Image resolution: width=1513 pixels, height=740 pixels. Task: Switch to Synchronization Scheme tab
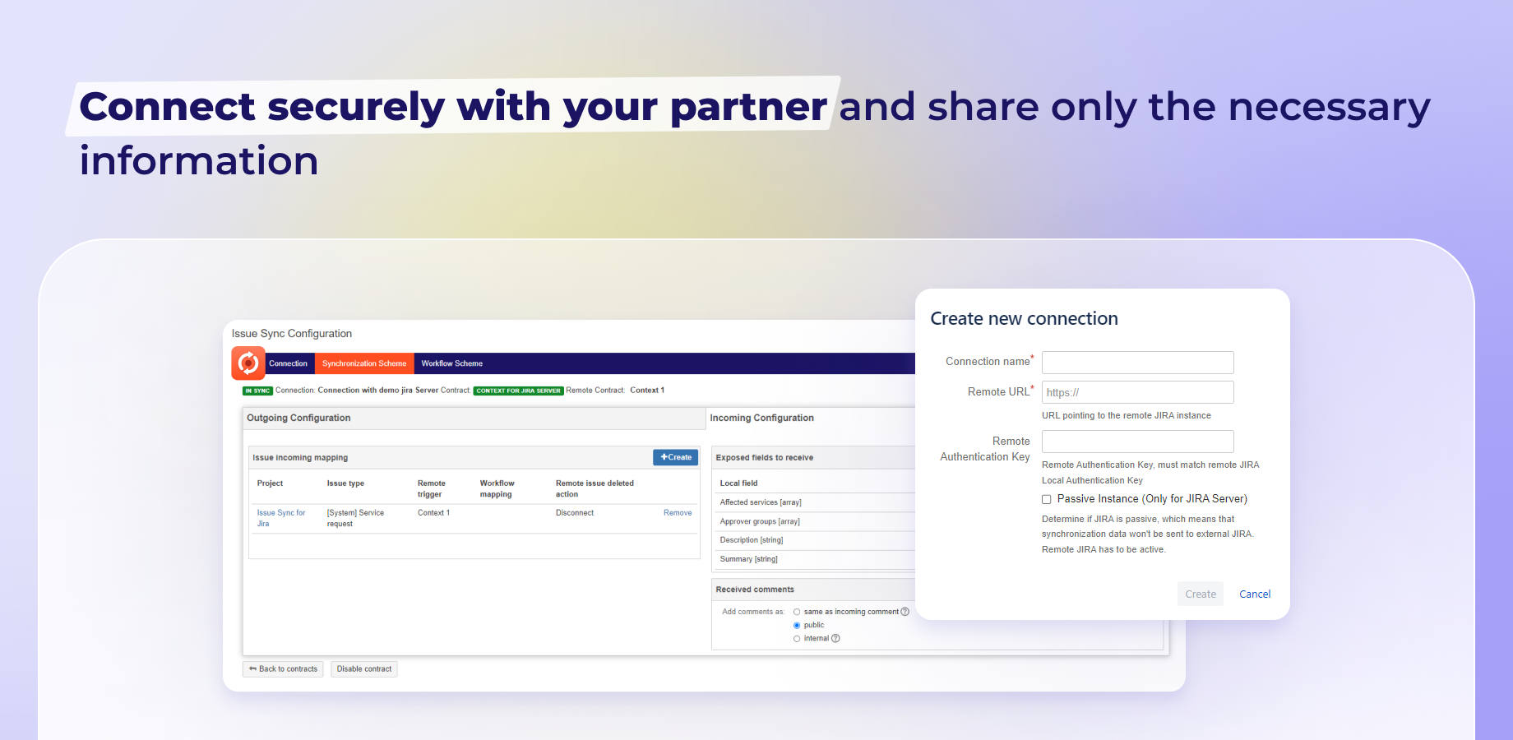tap(364, 363)
